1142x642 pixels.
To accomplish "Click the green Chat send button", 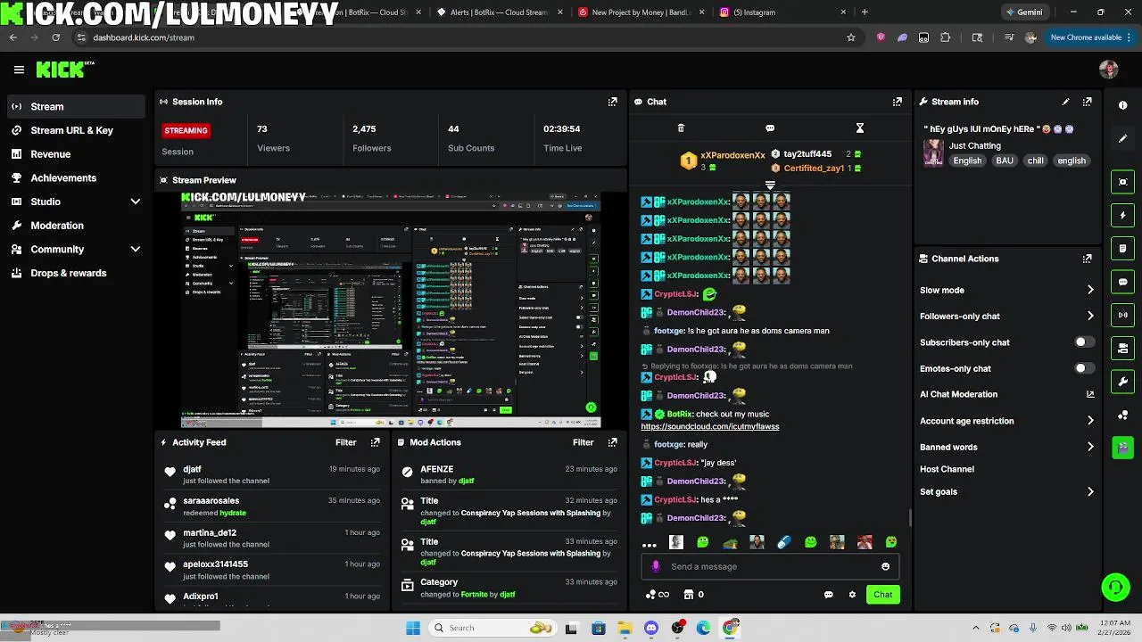I will [x=882, y=595].
